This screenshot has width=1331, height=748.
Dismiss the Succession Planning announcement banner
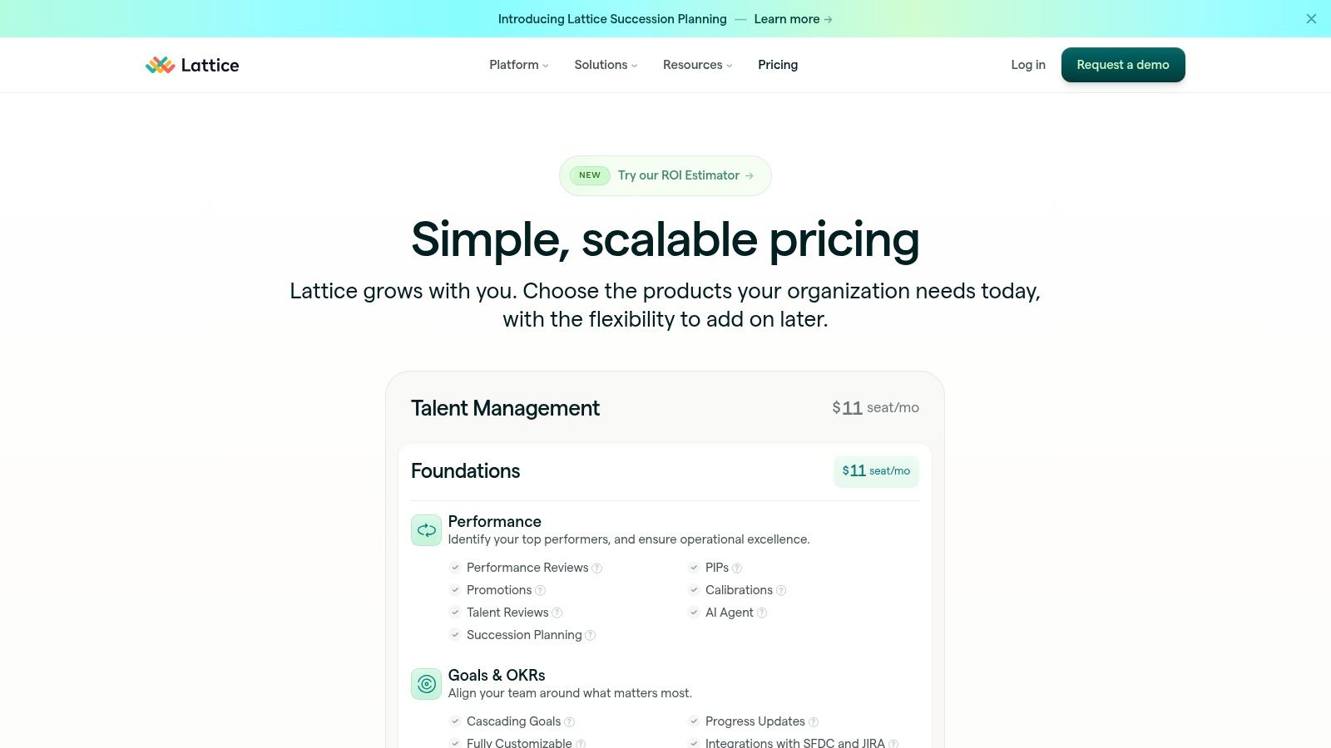1311,18
